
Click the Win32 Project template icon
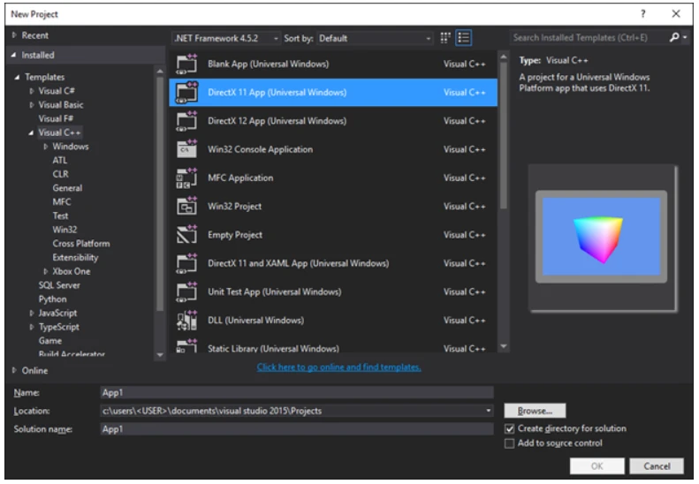[x=186, y=207]
